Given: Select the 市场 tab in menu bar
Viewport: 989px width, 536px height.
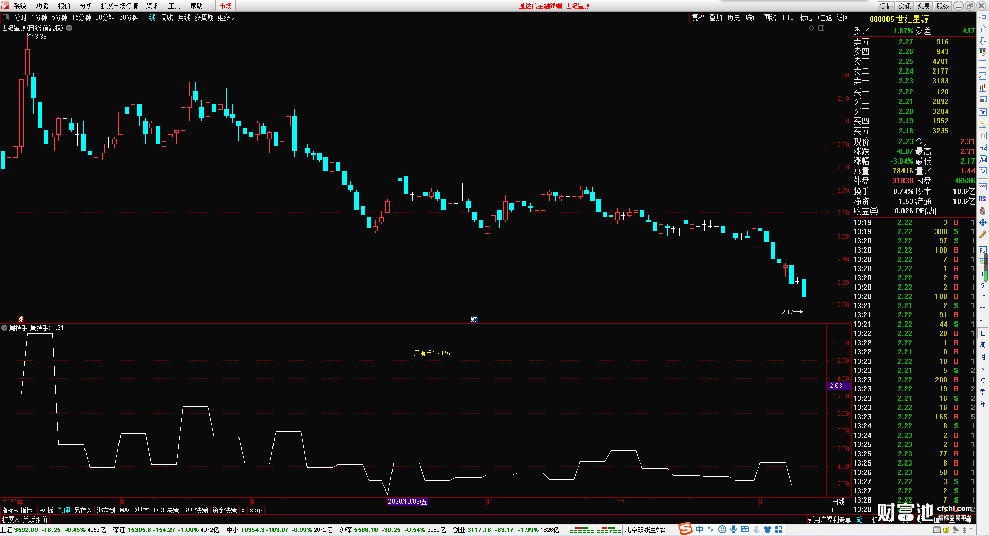Looking at the screenshot, I should coord(226,6).
